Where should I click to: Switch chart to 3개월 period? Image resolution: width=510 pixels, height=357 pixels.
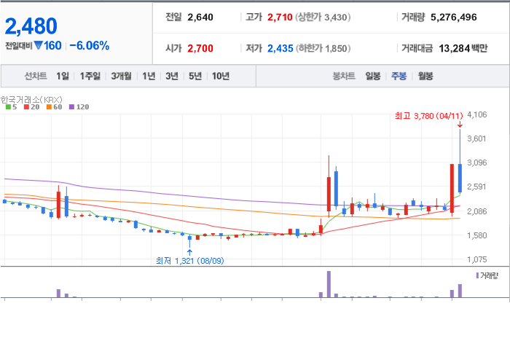click(x=121, y=76)
